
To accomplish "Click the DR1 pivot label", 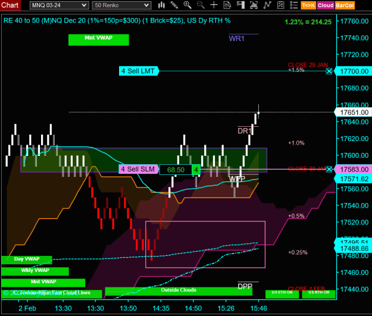I will pos(245,131).
